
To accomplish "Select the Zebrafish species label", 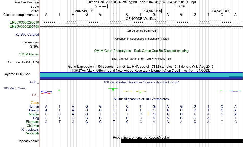I will pos(32,133).
